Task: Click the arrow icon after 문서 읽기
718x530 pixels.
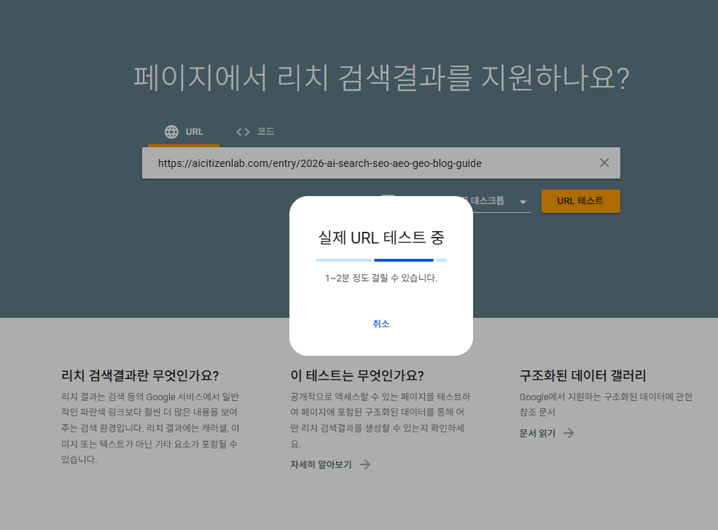Action: coord(568,432)
